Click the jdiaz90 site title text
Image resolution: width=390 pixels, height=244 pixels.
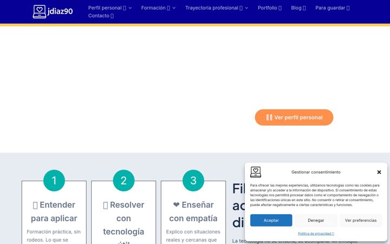tap(60, 11)
